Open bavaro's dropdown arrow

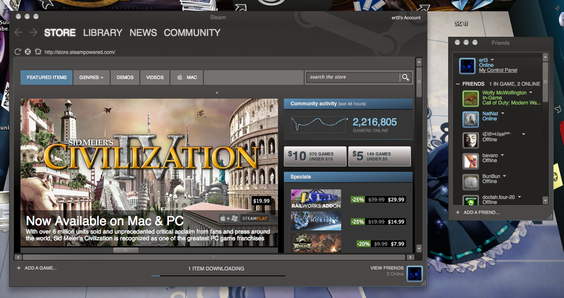click(502, 155)
